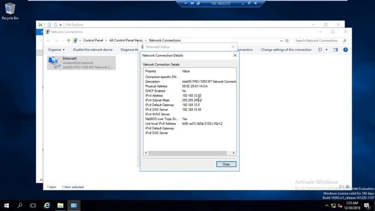Select the IPv4 WINS Server row
The width and height of the screenshot is (375, 211).
click(x=190, y=114)
